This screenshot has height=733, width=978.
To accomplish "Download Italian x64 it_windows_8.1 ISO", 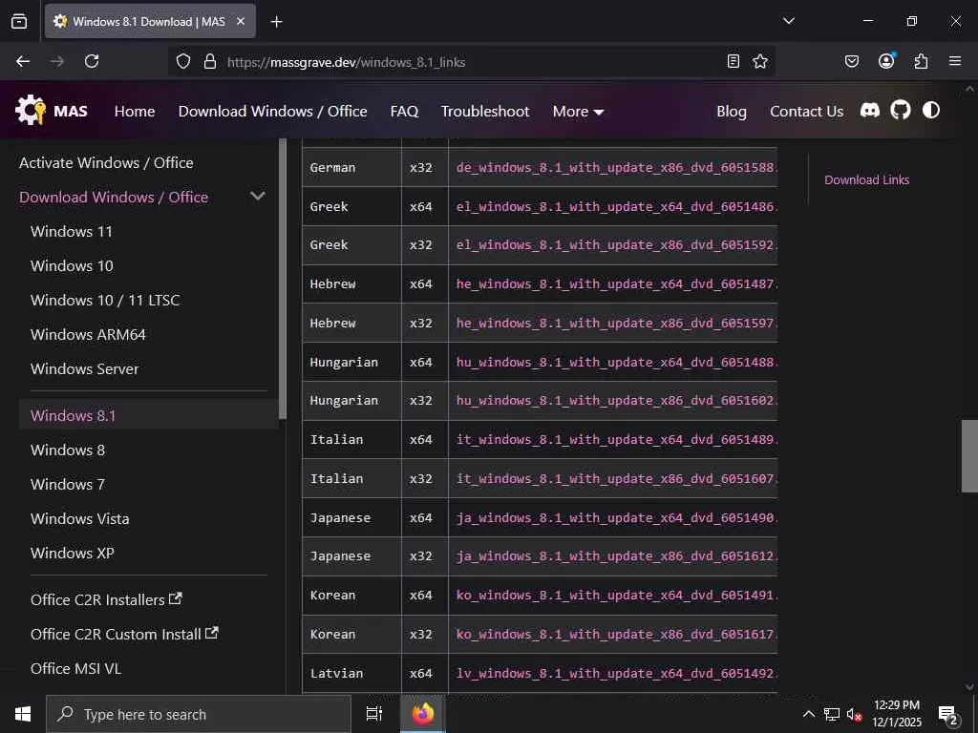I will click(616, 439).
